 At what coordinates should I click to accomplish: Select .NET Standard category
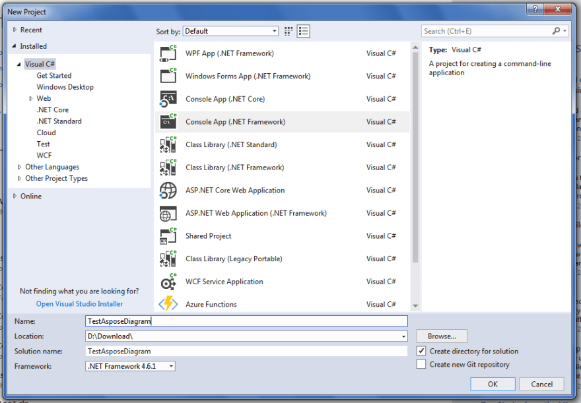point(59,121)
